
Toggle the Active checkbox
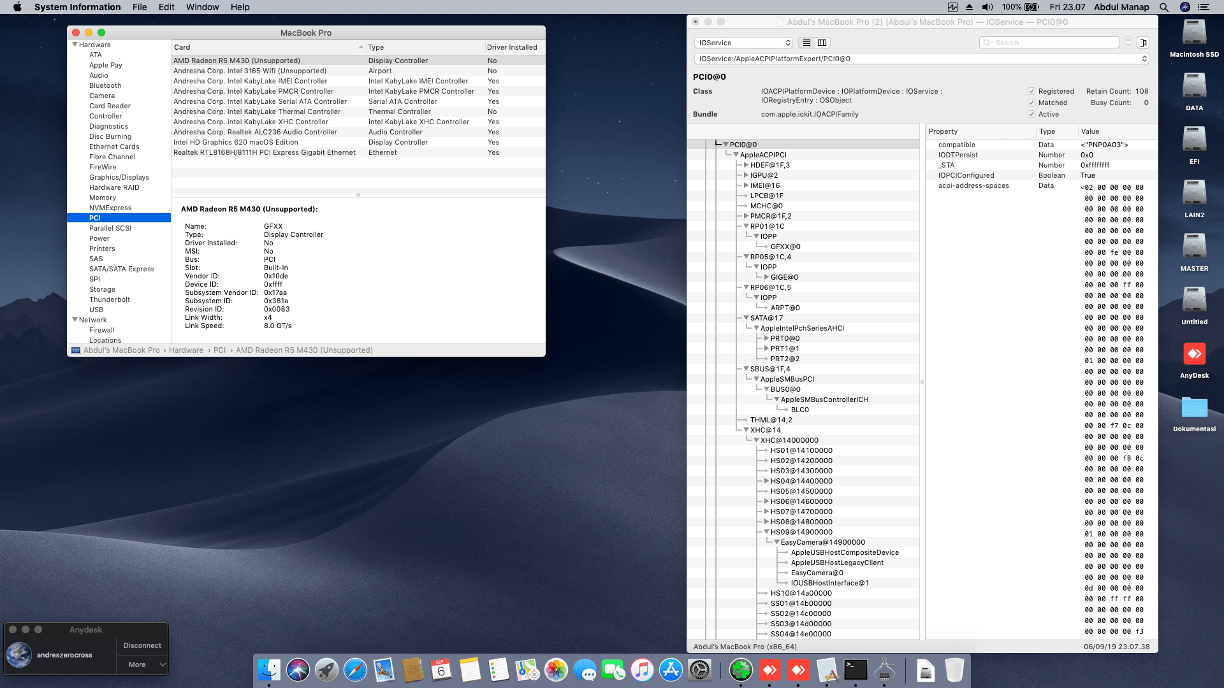(1031, 114)
